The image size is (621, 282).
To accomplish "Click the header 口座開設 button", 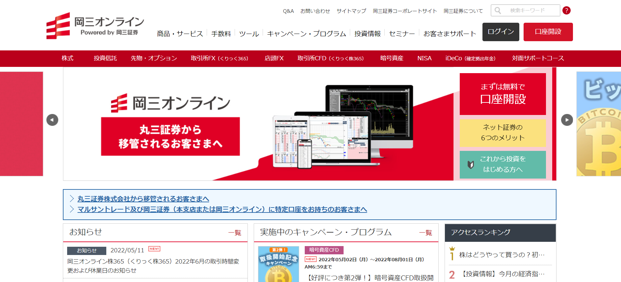I will tap(548, 32).
